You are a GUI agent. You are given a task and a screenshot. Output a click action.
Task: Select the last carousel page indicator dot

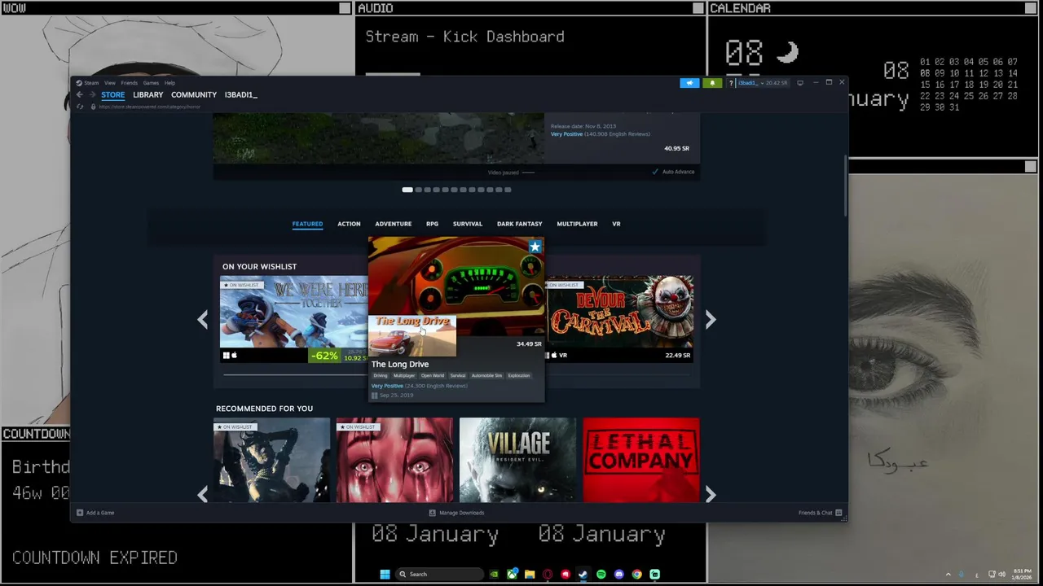tap(508, 190)
